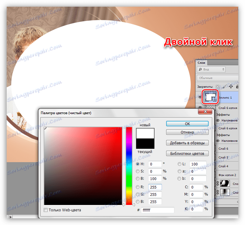The height and width of the screenshot is (225, 245).
Task: Select the layer mask with dark streak
Action: (x=225, y=192)
